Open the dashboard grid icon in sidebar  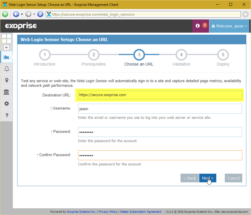6,39
